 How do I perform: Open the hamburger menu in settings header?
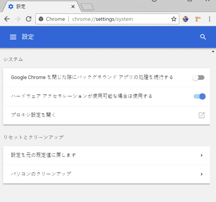pyautogui.click(x=13, y=37)
